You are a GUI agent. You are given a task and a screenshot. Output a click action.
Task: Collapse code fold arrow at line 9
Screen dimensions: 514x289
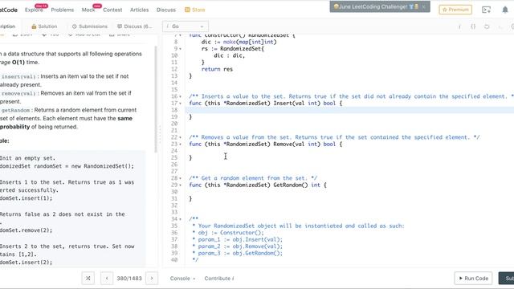tap(180, 49)
